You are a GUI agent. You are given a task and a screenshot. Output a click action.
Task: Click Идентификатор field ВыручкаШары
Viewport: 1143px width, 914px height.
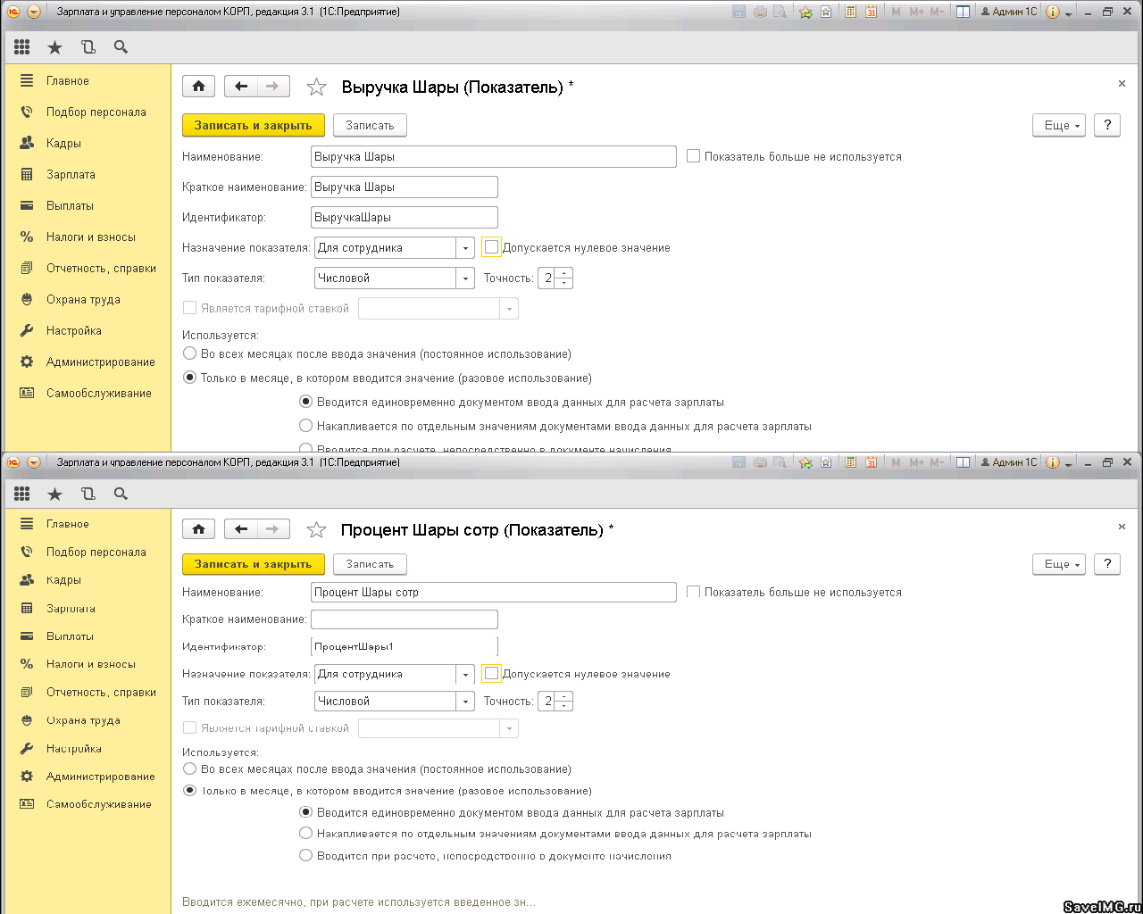[405, 217]
